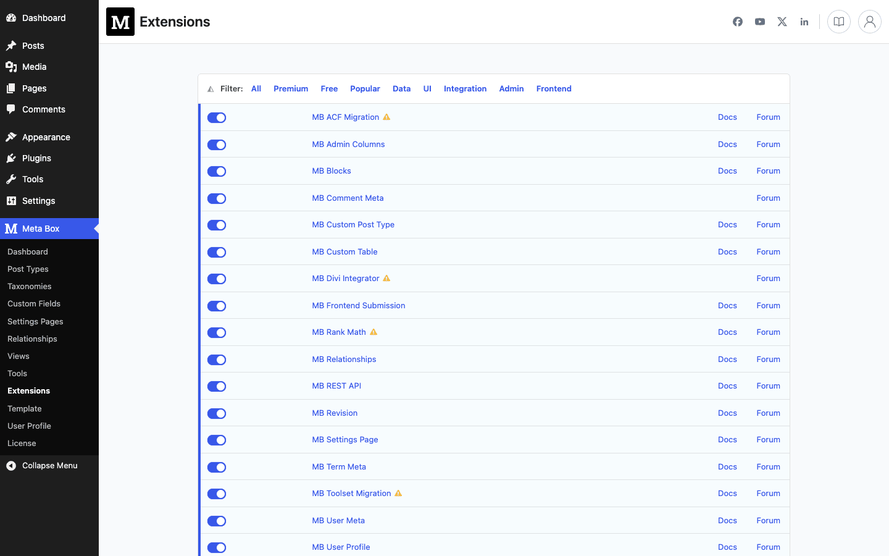This screenshot has width=889, height=556.
Task: Filter extensions by UI
Action: click(427, 88)
